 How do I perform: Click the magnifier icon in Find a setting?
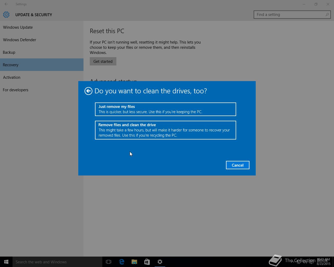point(327,15)
